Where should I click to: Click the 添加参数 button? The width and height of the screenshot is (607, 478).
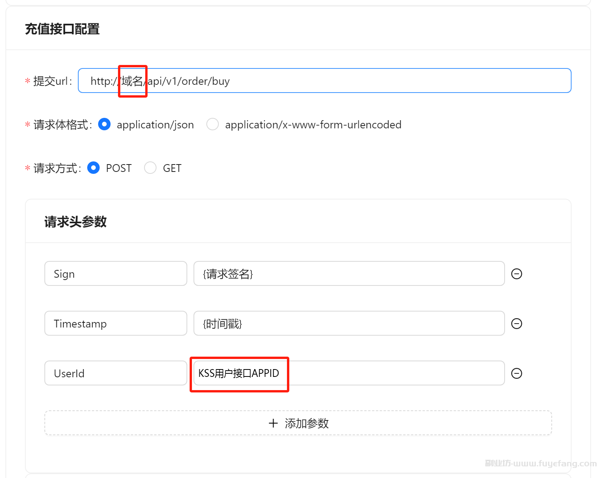298,423
